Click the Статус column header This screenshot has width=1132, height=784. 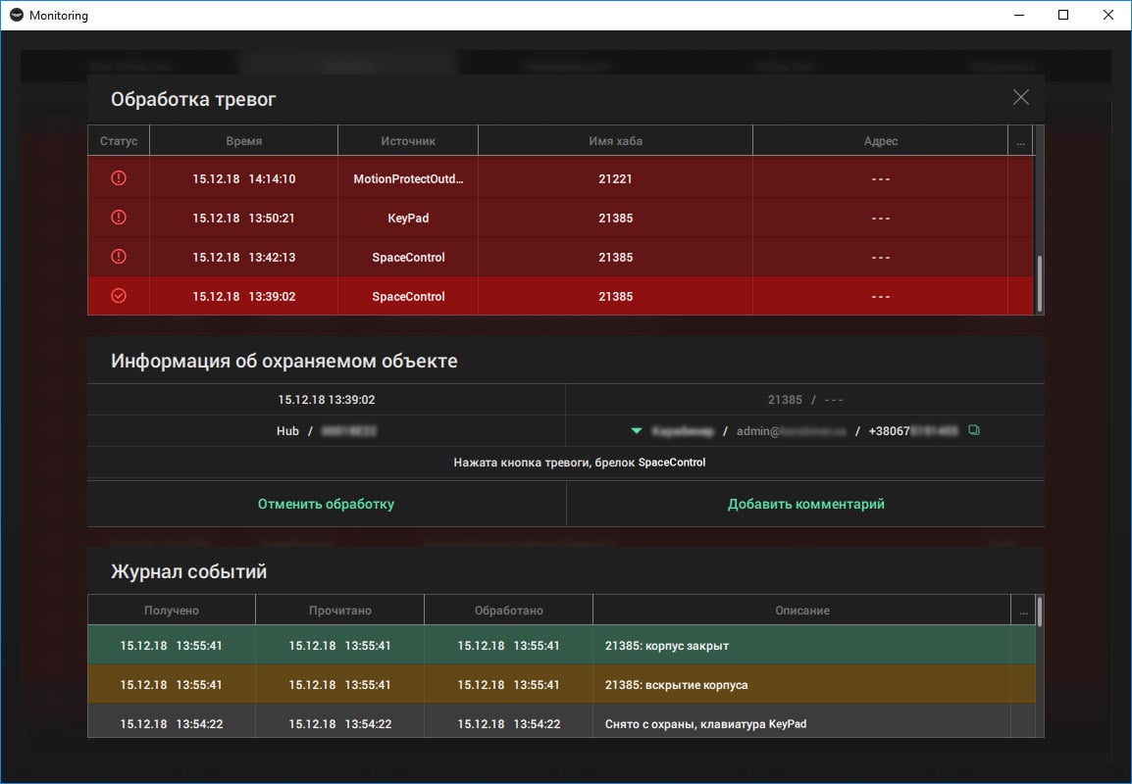coord(118,140)
